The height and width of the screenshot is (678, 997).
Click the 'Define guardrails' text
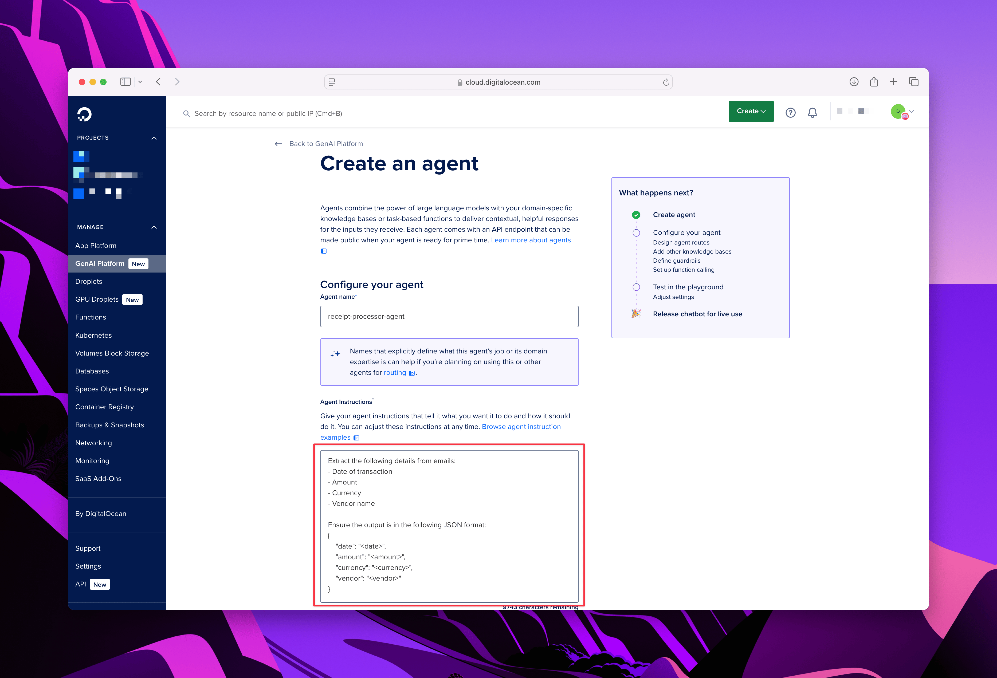point(677,261)
